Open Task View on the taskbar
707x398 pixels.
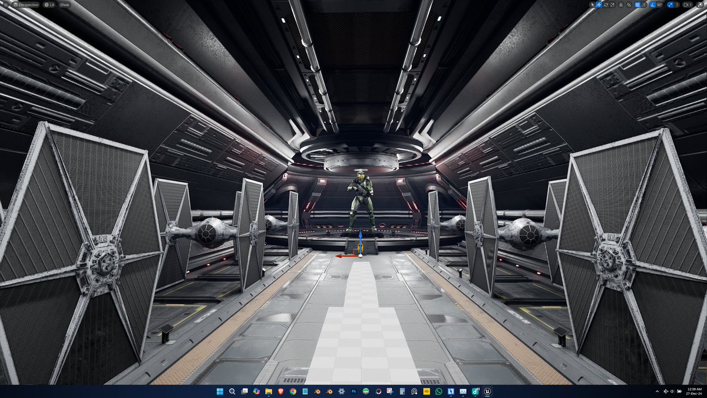click(245, 392)
